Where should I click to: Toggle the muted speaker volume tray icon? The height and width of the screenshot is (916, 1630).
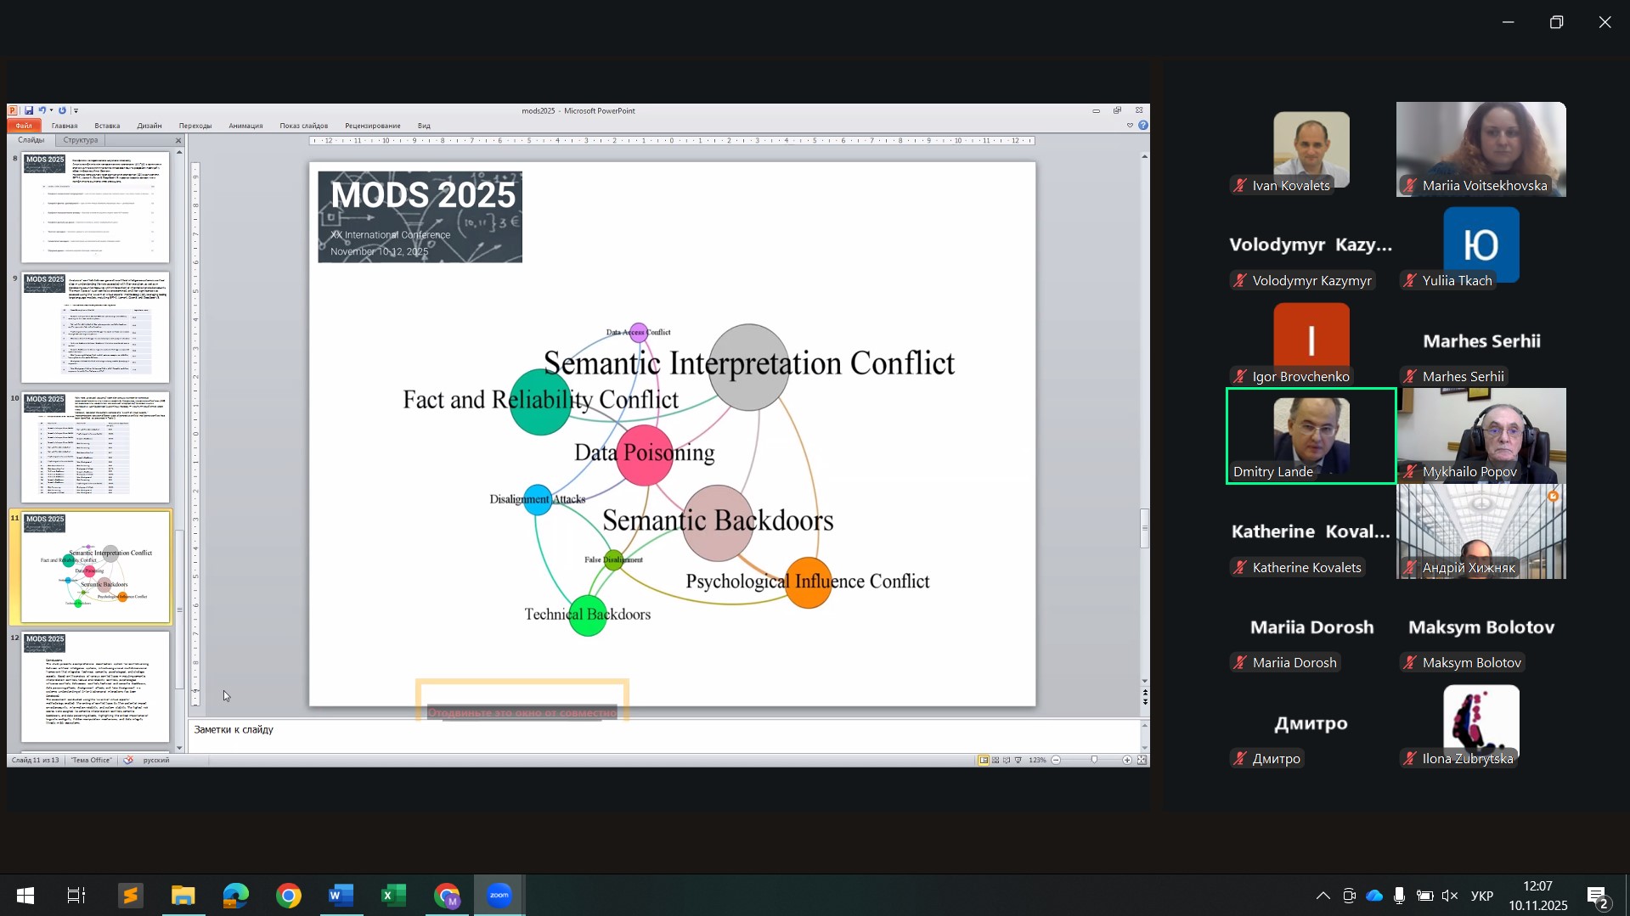[1449, 896]
